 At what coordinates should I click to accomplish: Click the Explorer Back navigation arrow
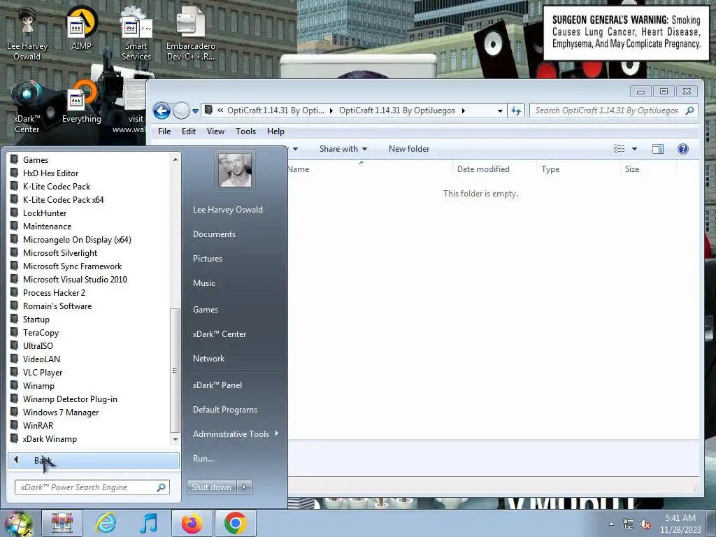[162, 110]
